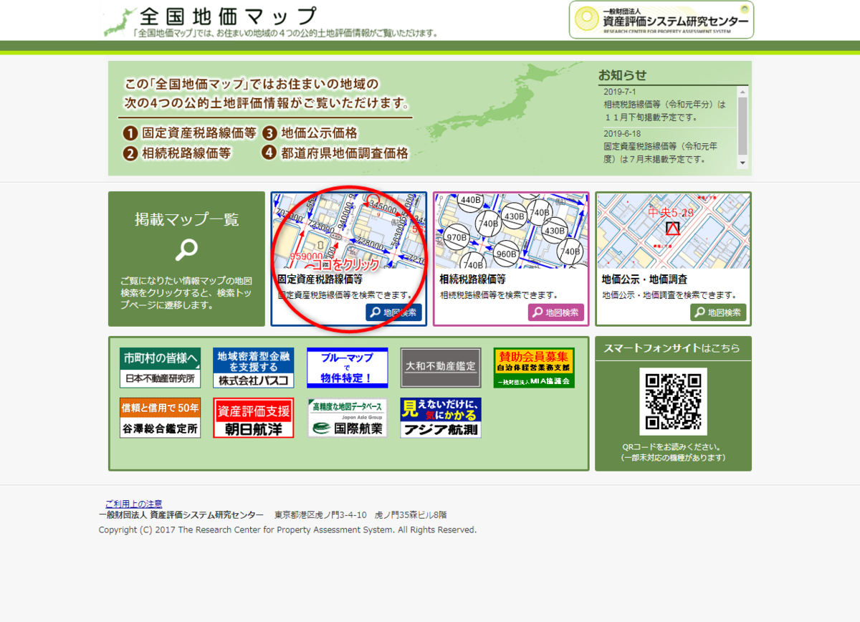Open 賛助会員募集 MIA協議会 banner
Viewport: 860px width, 622px height.
coord(534,368)
